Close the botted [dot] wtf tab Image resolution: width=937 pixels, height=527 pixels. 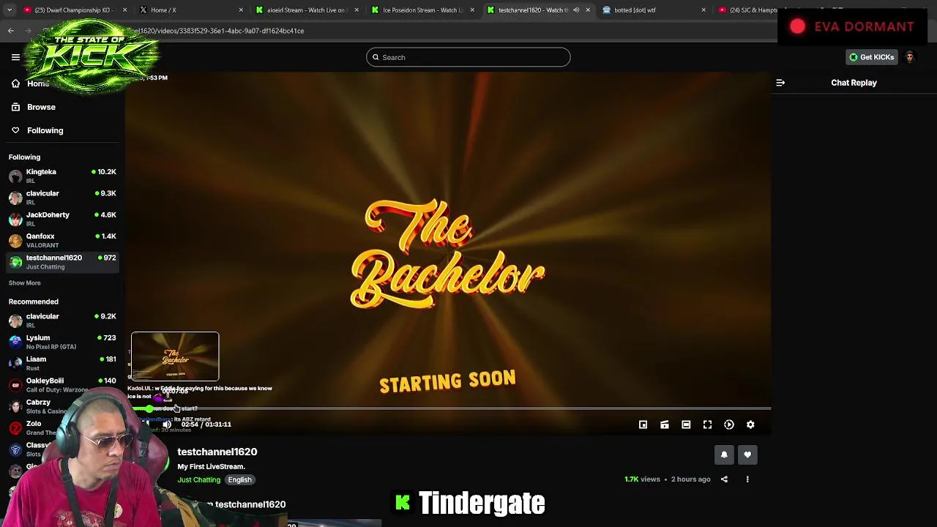(703, 10)
